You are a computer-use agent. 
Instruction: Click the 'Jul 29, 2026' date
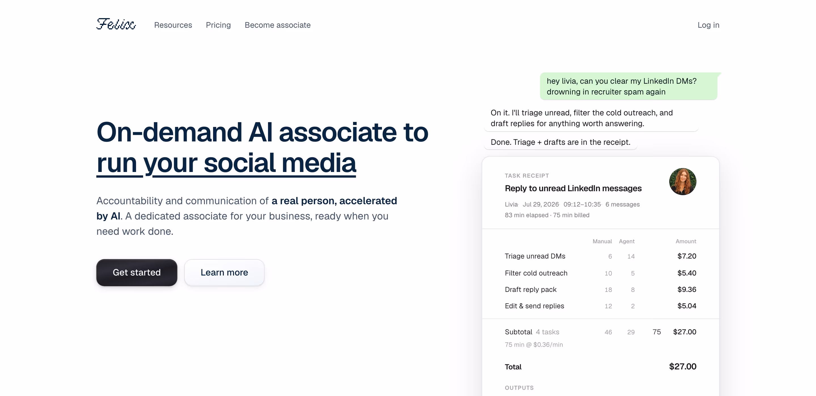(x=540, y=204)
